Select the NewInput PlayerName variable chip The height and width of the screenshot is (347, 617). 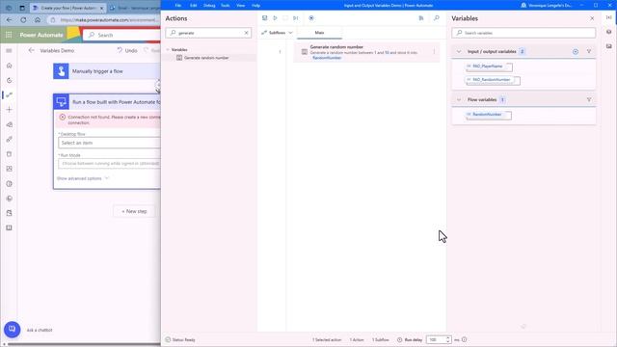pos(489,67)
